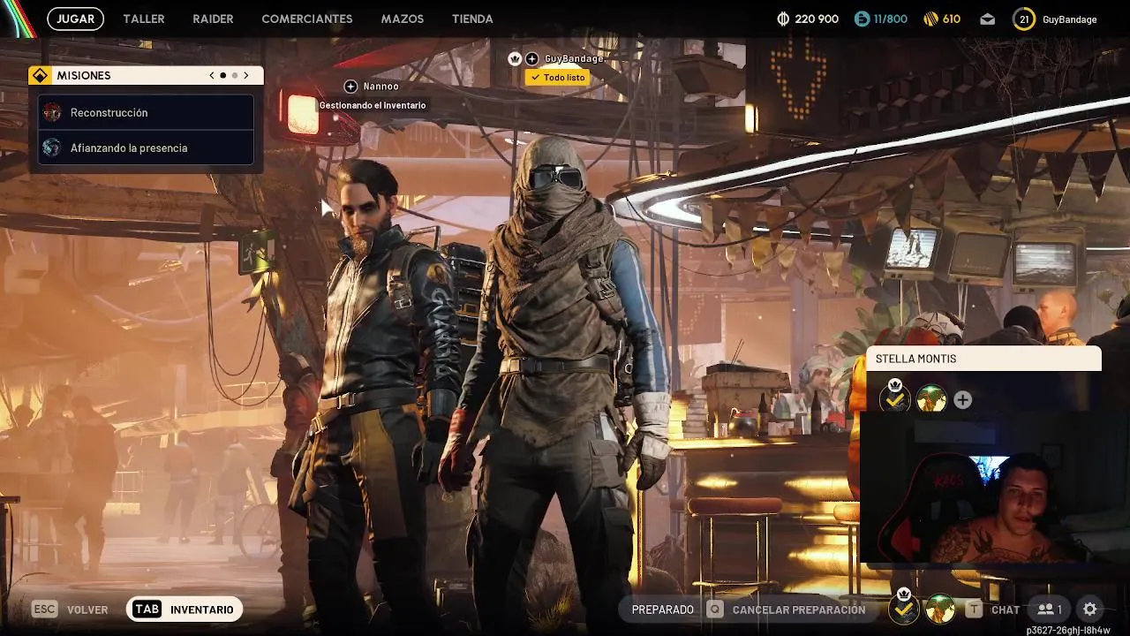
Task: Click VOLVER to go back
Action: click(87, 609)
